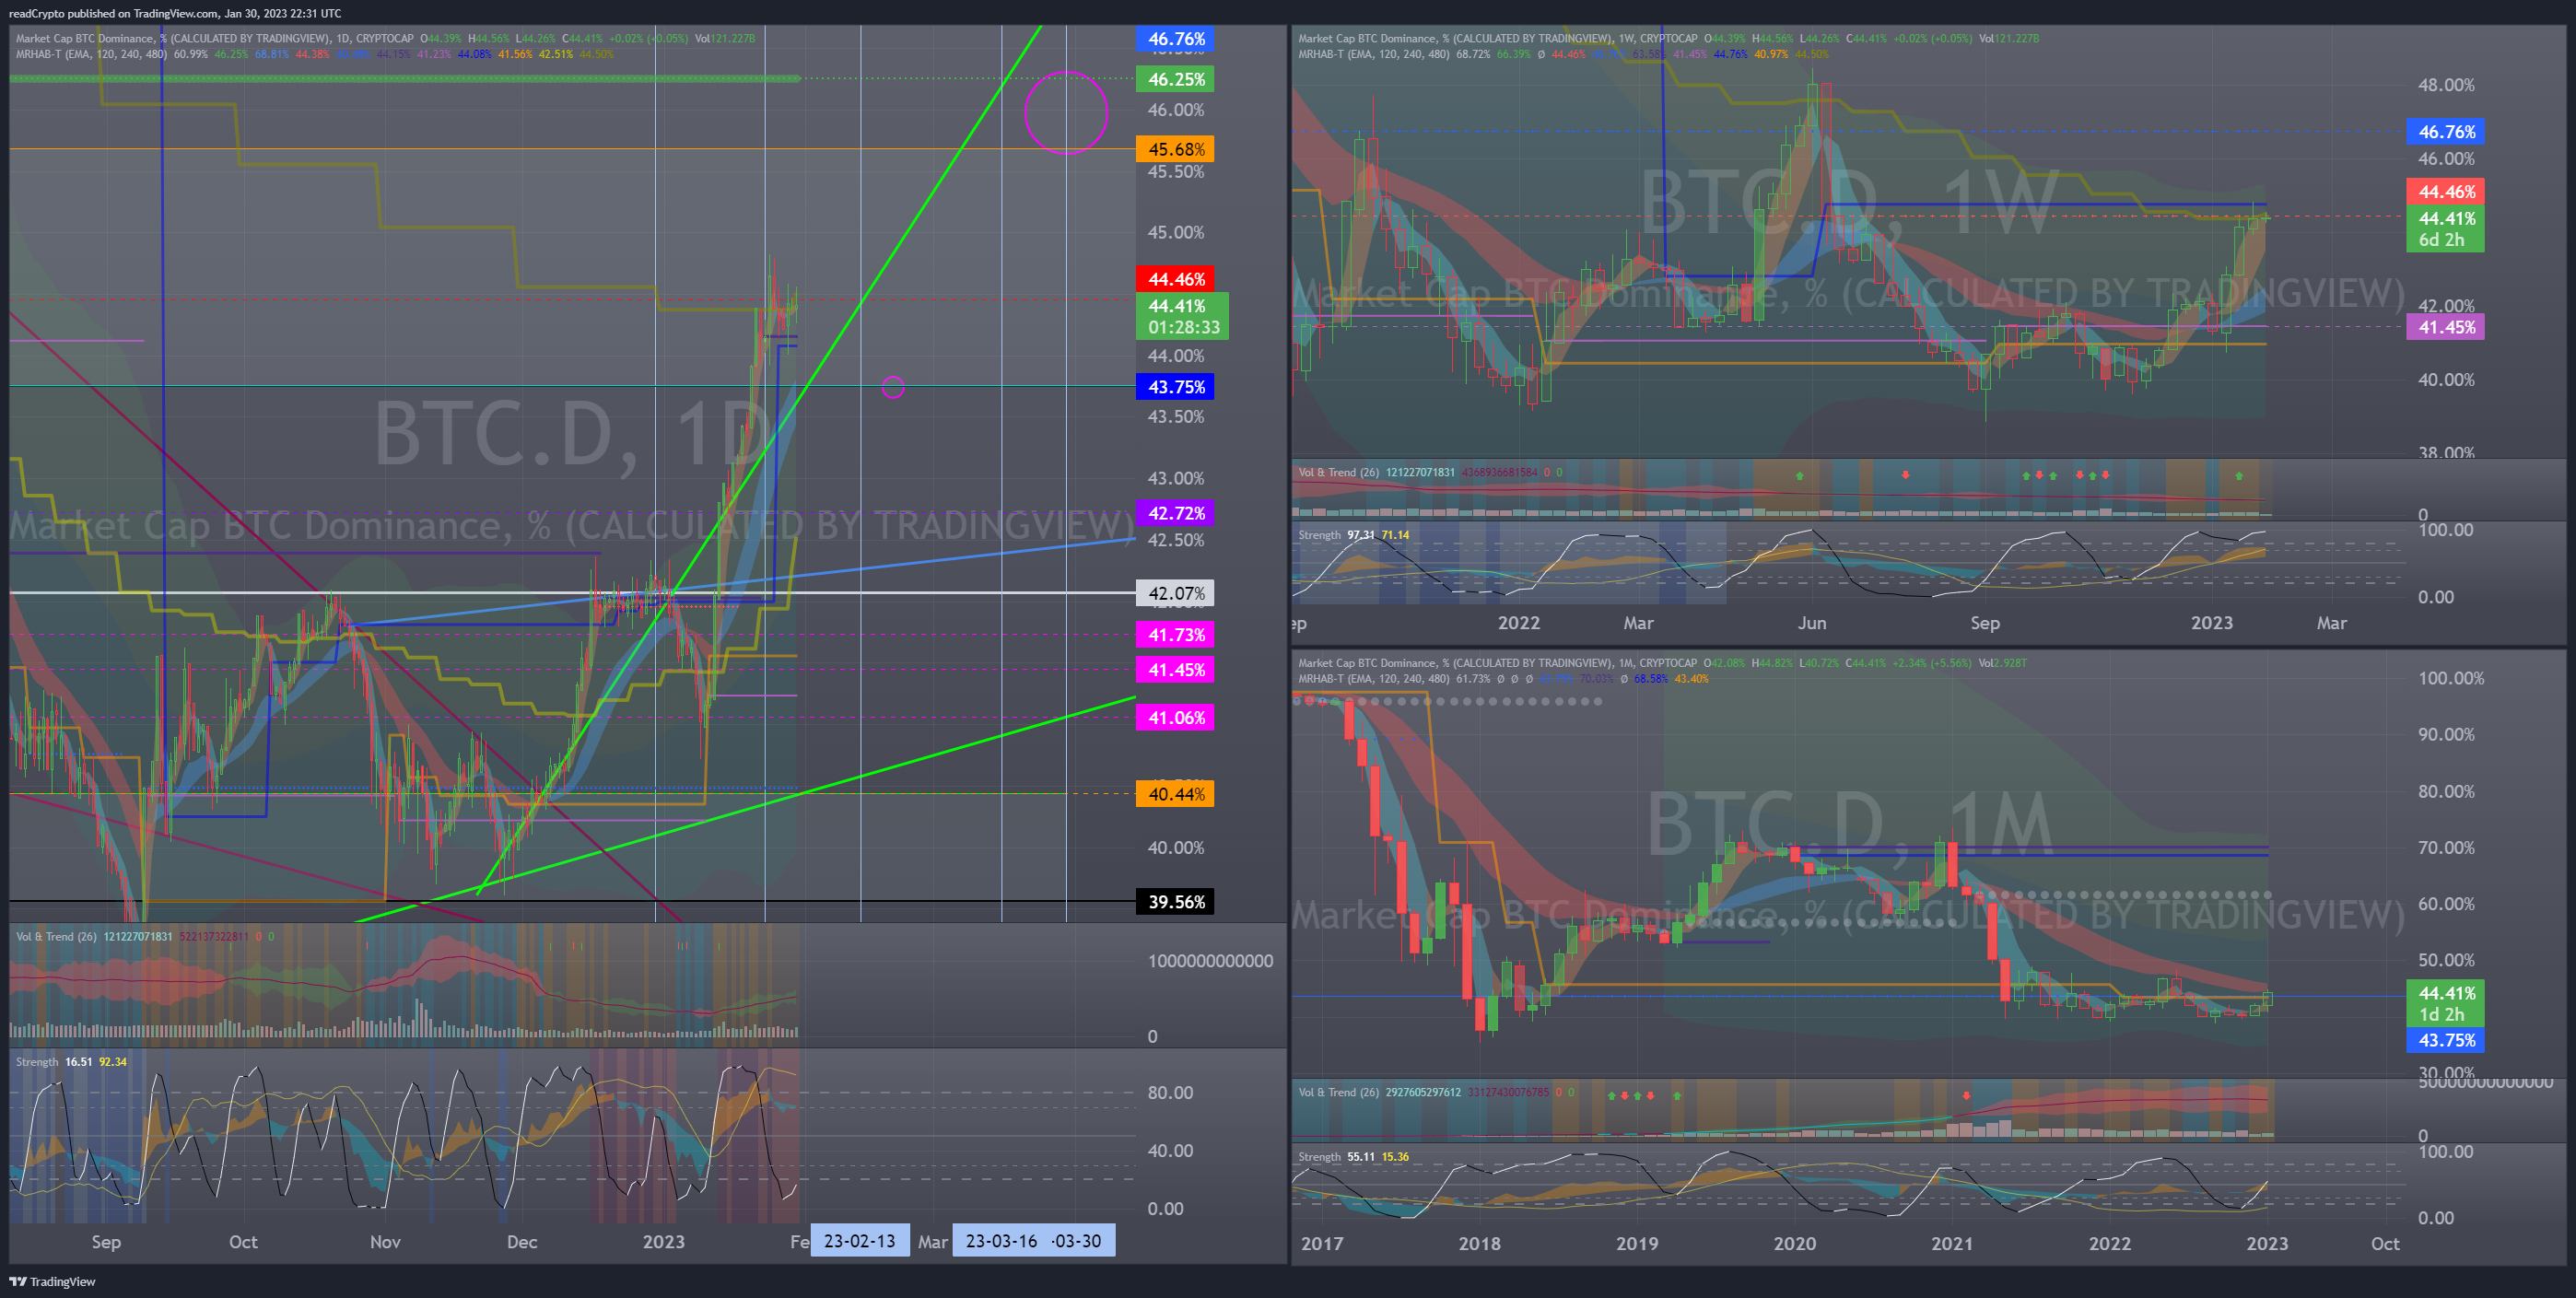
Task: Select the orange 45.68% price label
Action: click(1176, 149)
